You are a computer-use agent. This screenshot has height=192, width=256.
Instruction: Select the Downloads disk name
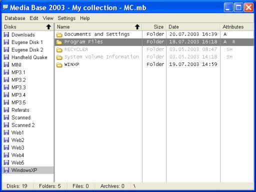coord(23,34)
